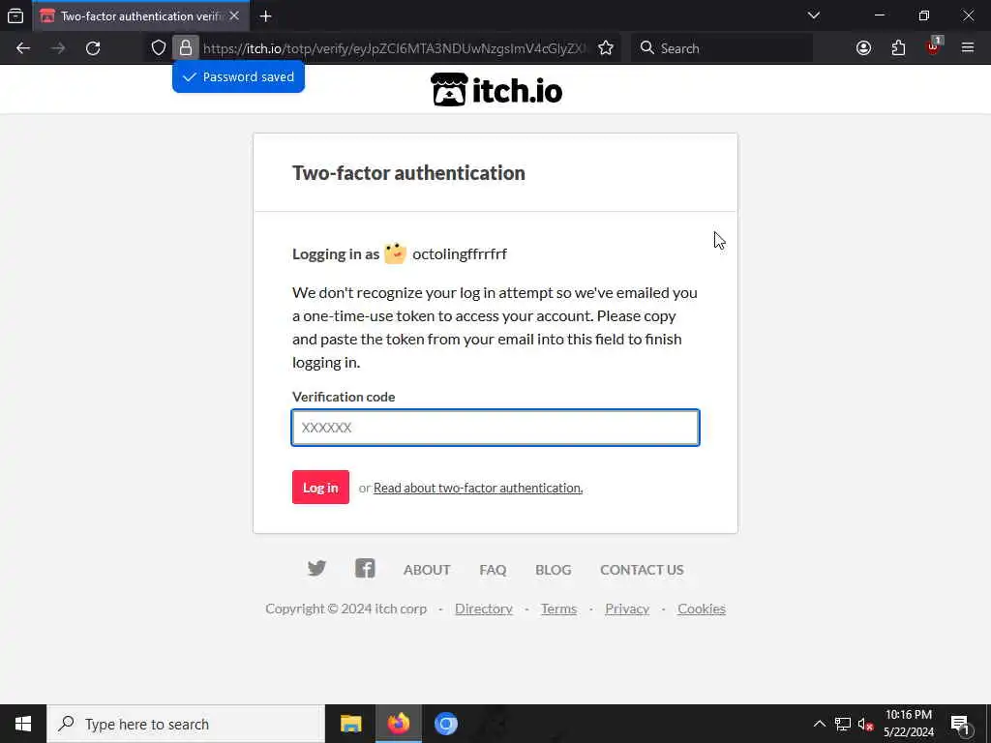Open the list all tabs dropdown arrow

[x=814, y=15]
